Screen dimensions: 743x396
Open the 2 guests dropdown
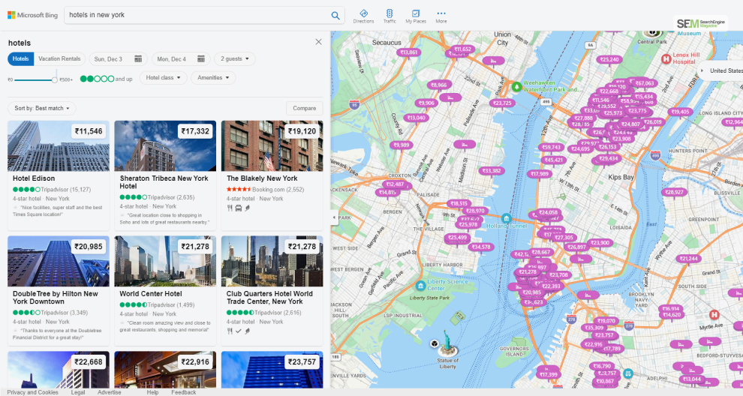click(235, 58)
